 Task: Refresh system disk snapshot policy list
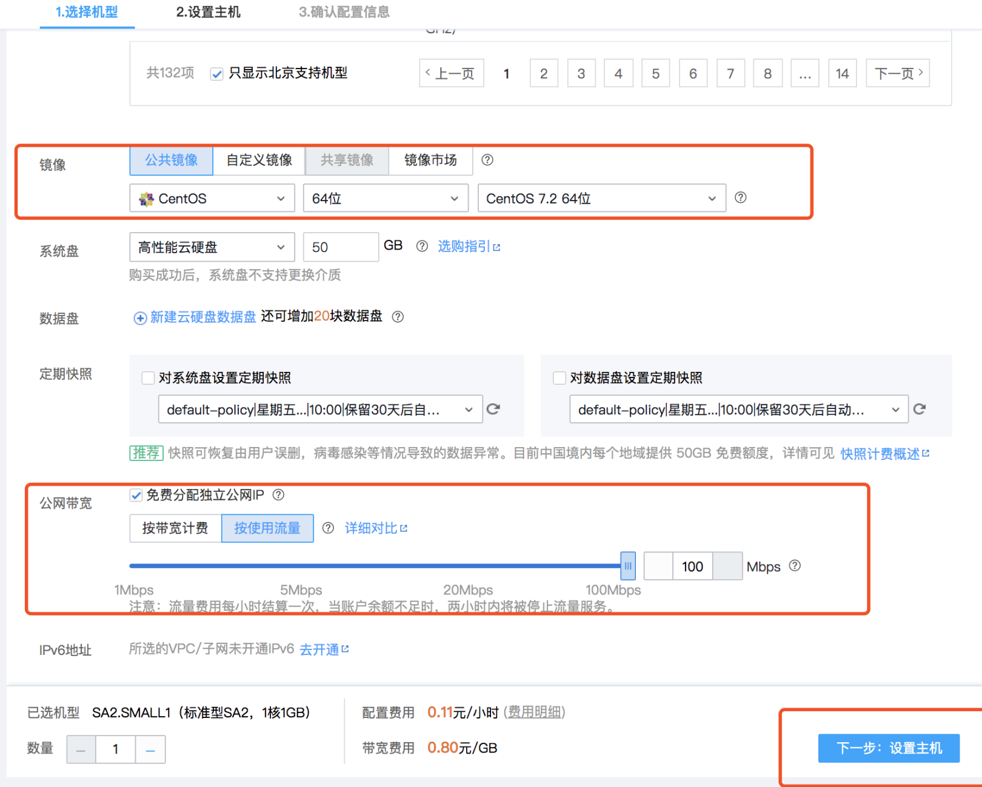tap(493, 409)
